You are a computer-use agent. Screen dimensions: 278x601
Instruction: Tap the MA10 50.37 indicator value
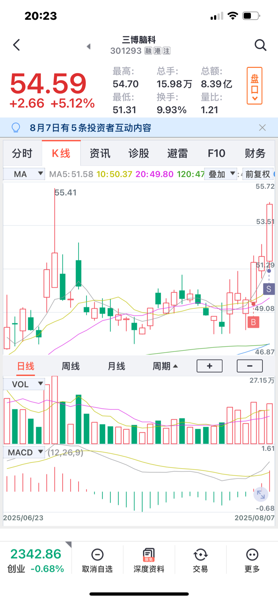(x=114, y=174)
